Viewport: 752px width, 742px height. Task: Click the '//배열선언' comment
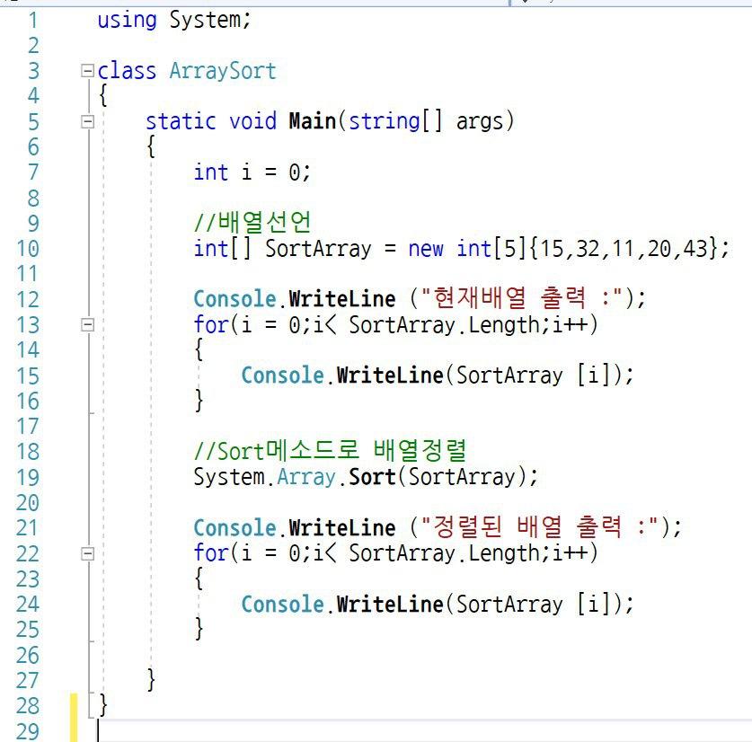[x=252, y=222]
